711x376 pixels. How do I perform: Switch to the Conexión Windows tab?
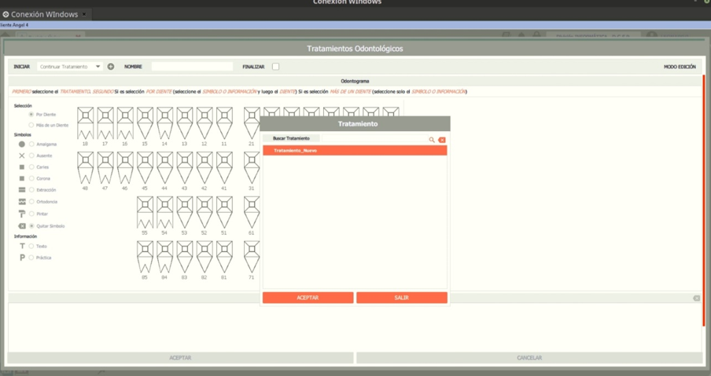pos(44,14)
